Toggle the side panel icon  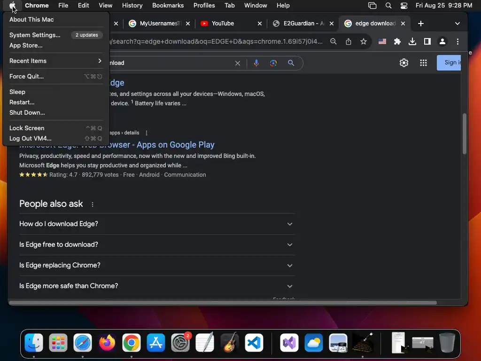[x=427, y=41]
